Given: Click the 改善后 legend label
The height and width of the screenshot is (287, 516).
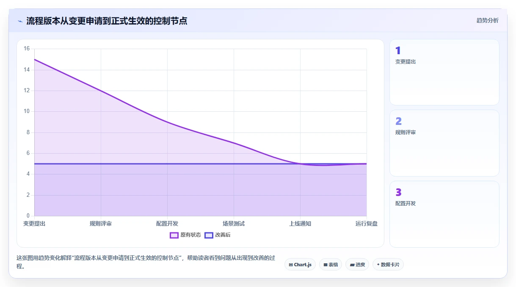Looking at the screenshot, I should coord(223,235).
